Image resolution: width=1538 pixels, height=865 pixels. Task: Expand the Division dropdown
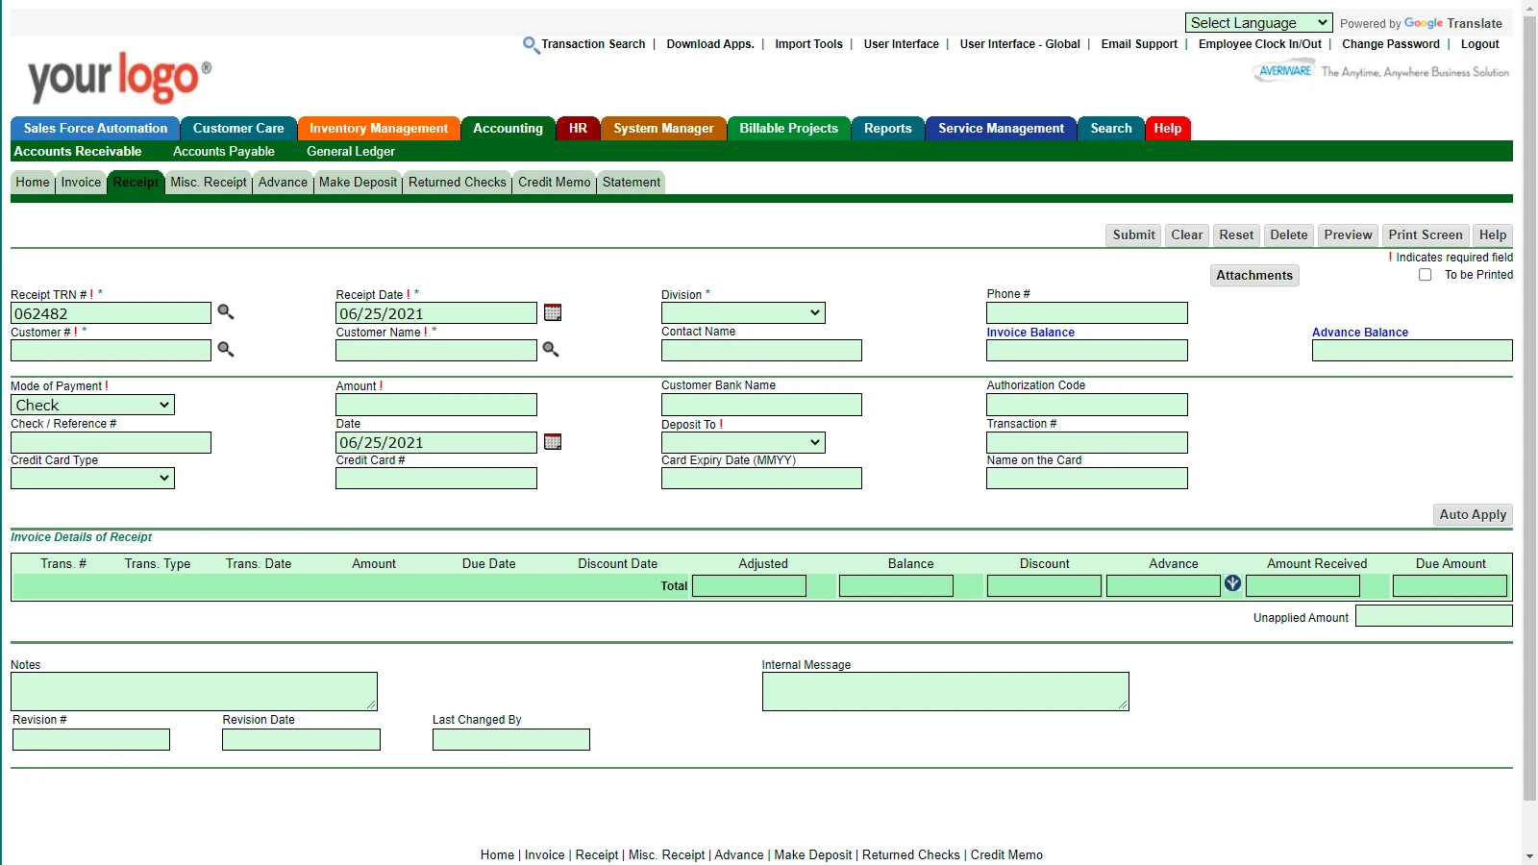[x=742, y=313]
